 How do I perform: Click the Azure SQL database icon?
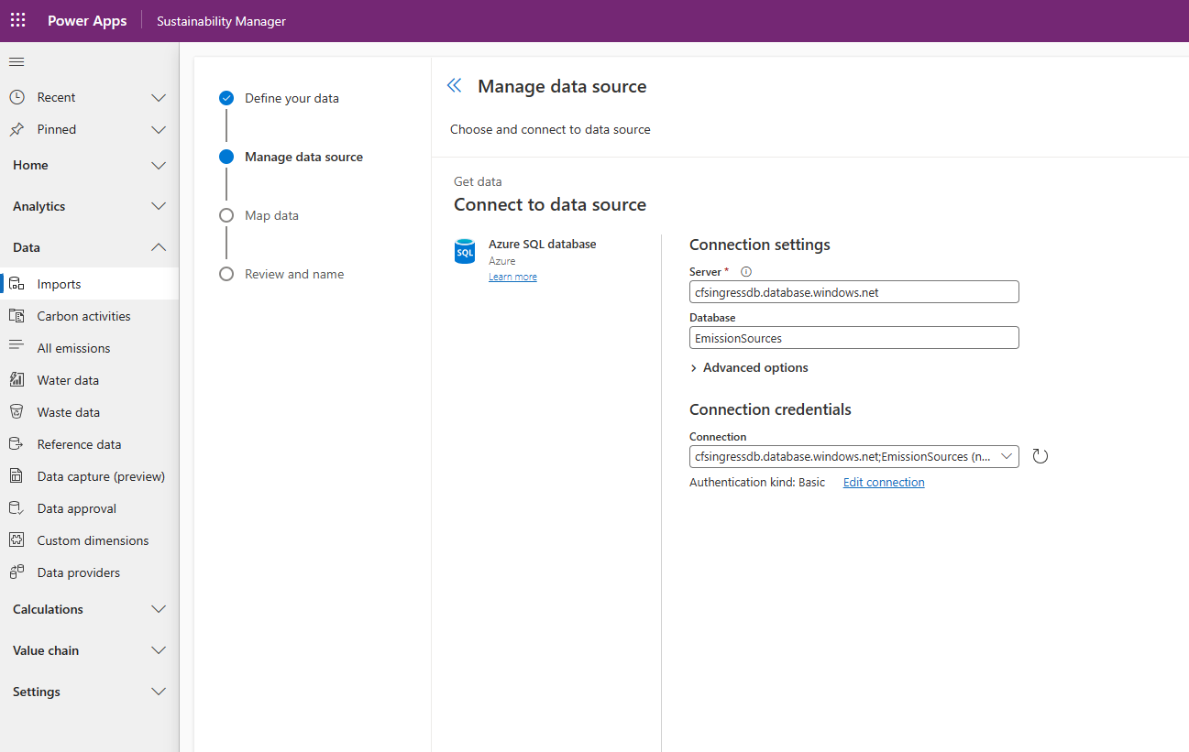(x=465, y=251)
